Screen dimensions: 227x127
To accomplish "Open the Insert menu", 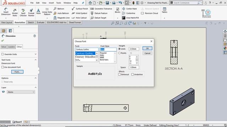I will pos(51,3).
